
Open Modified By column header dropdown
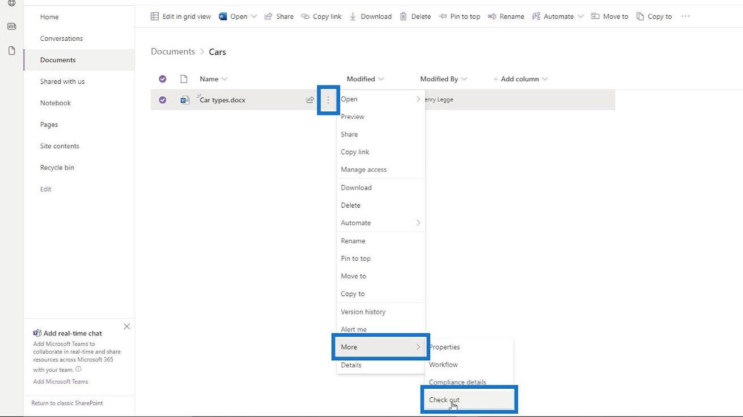(443, 79)
